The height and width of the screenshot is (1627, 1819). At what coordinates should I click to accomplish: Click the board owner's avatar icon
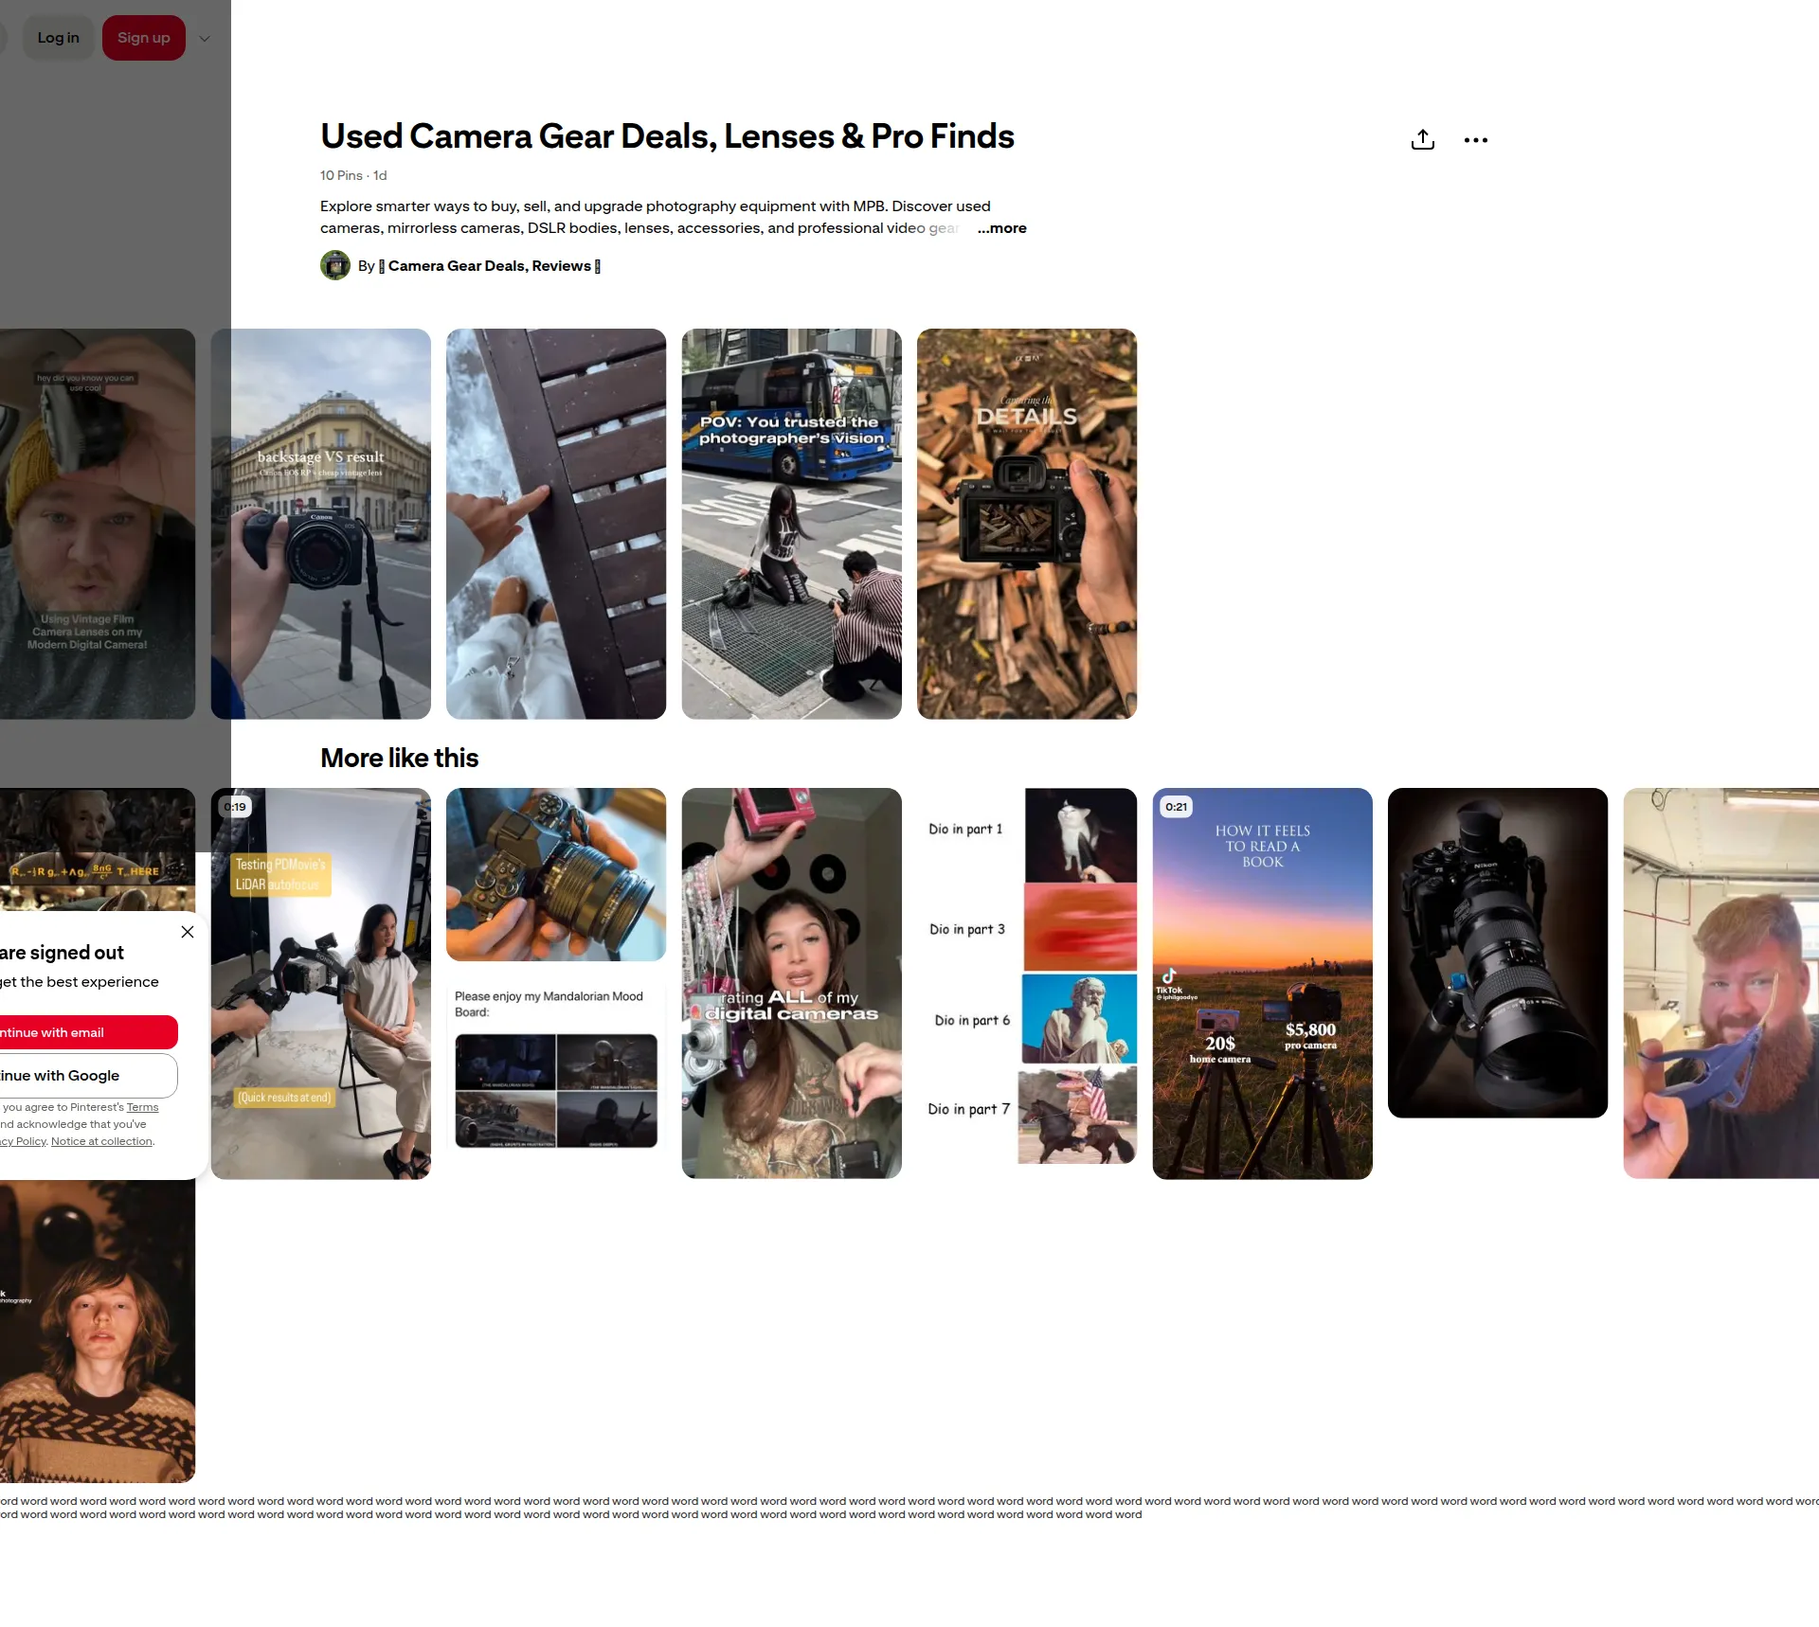point(335,265)
